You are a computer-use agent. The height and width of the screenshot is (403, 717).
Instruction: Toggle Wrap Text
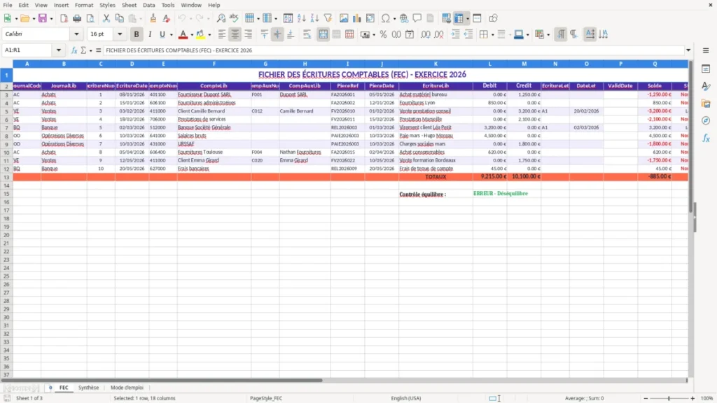pos(307,34)
